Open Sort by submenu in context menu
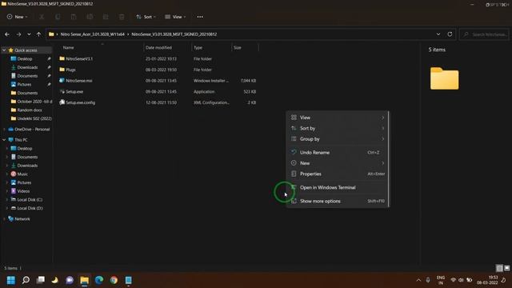Screen dimensions: 512x288 point(338,128)
